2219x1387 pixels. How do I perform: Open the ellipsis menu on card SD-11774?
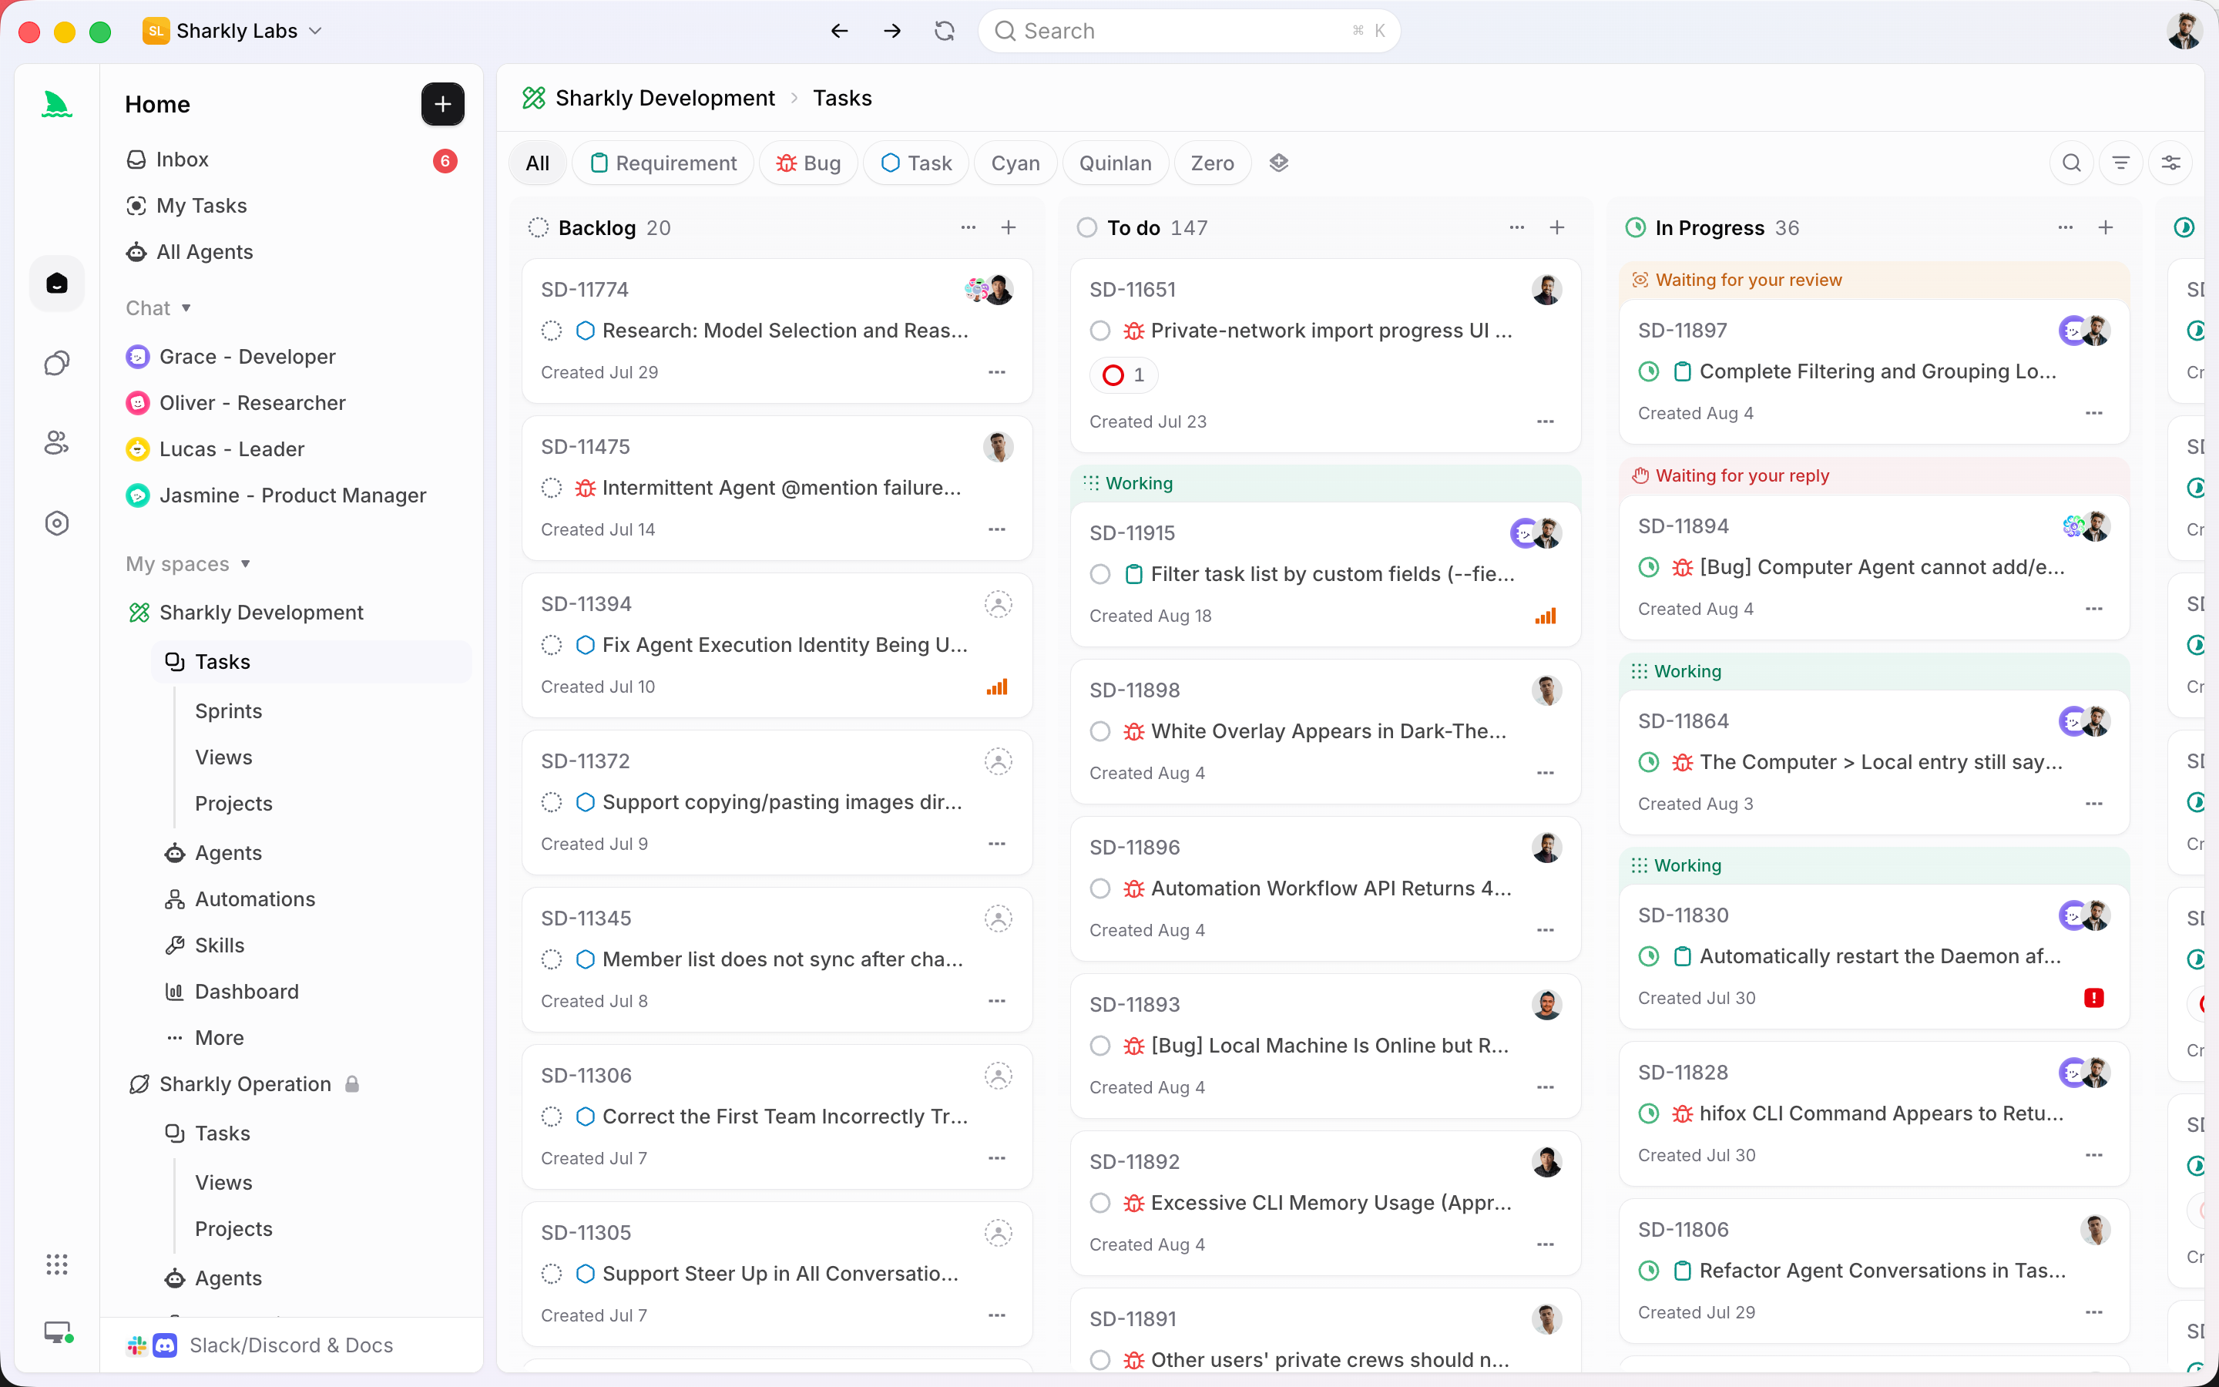[997, 372]
